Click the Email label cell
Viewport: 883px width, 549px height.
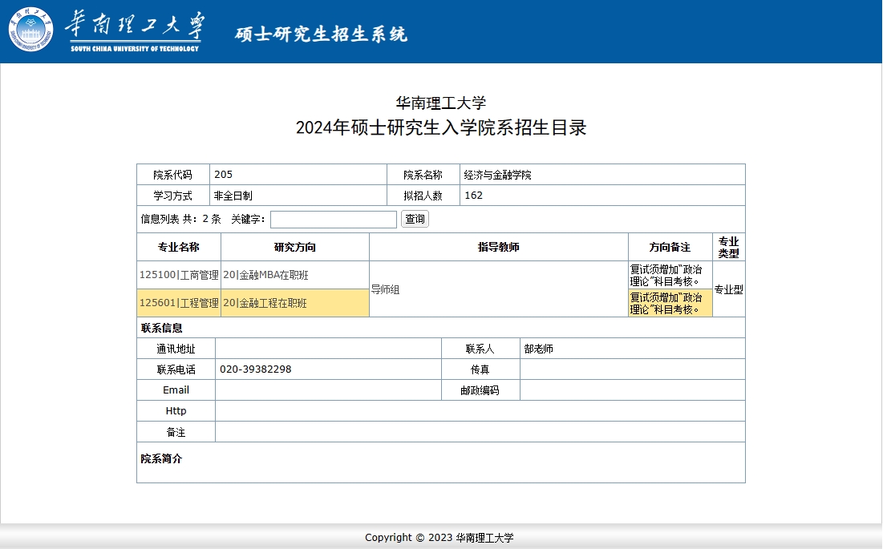click(x=176, y=390)
